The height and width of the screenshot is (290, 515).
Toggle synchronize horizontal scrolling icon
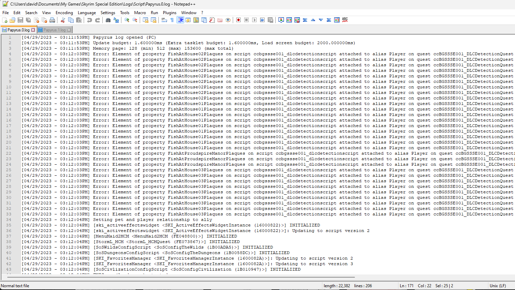click(154, 20)
